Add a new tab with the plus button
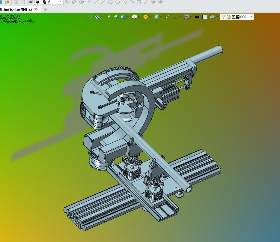Screen dimensions: 280x242 [45, 9]
